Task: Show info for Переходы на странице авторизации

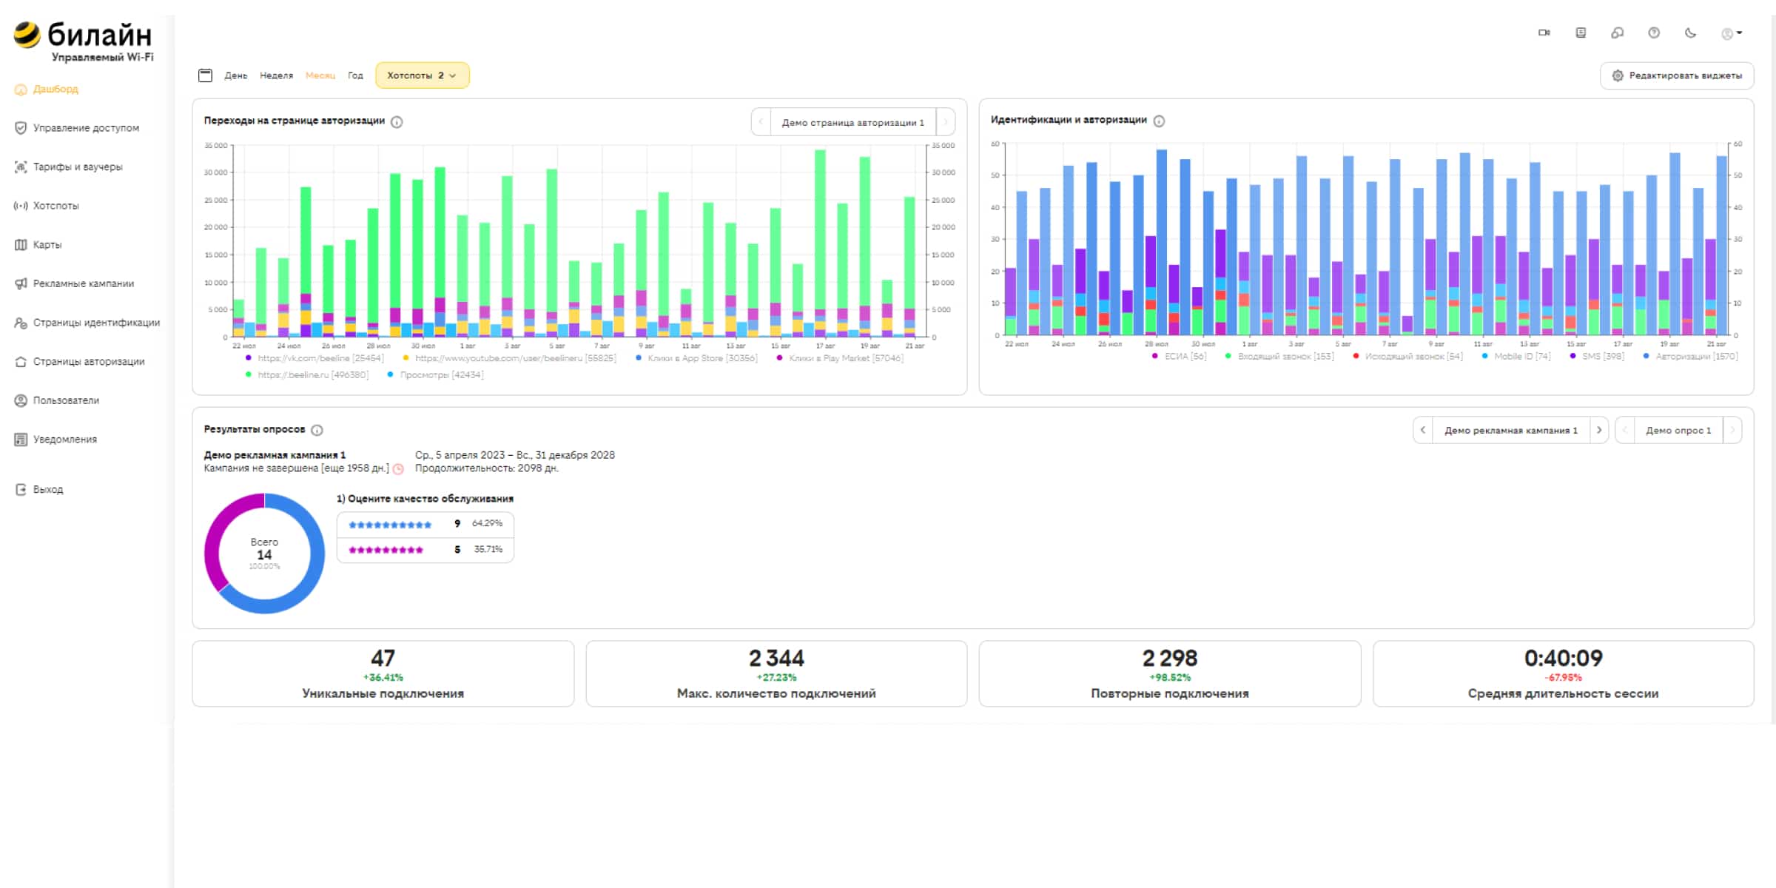Action: click(x=397, y=122)
